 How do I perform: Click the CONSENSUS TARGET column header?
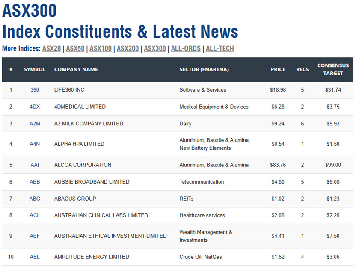pos(333,69)
